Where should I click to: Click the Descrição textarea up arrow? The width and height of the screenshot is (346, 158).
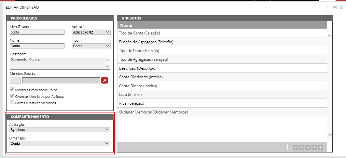(107, 60)
